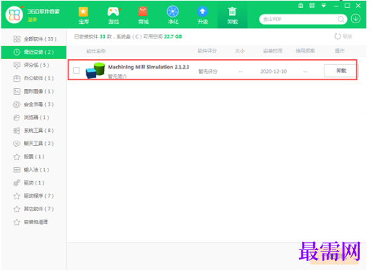The image size is (373, 272).
Task: Select 安全杀毒 (3) category
Action: [x=34, y=104]
